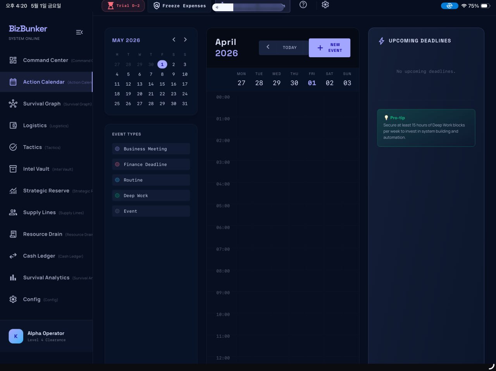Click the 'No upcoming deadlines.' text

click(426, 72)
